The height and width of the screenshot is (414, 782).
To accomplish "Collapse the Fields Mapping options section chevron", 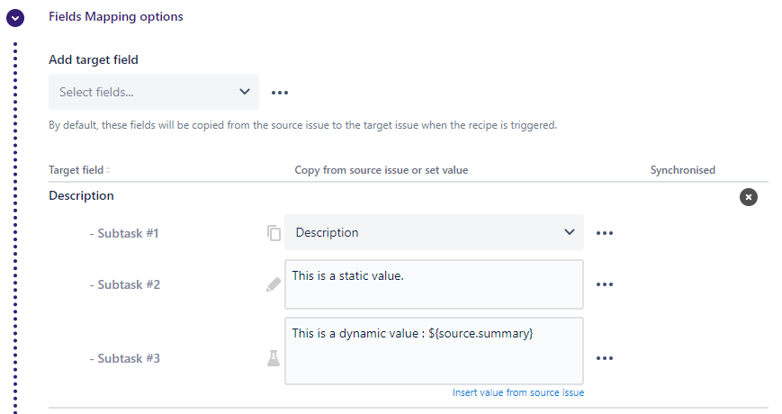I will point(15,18).
